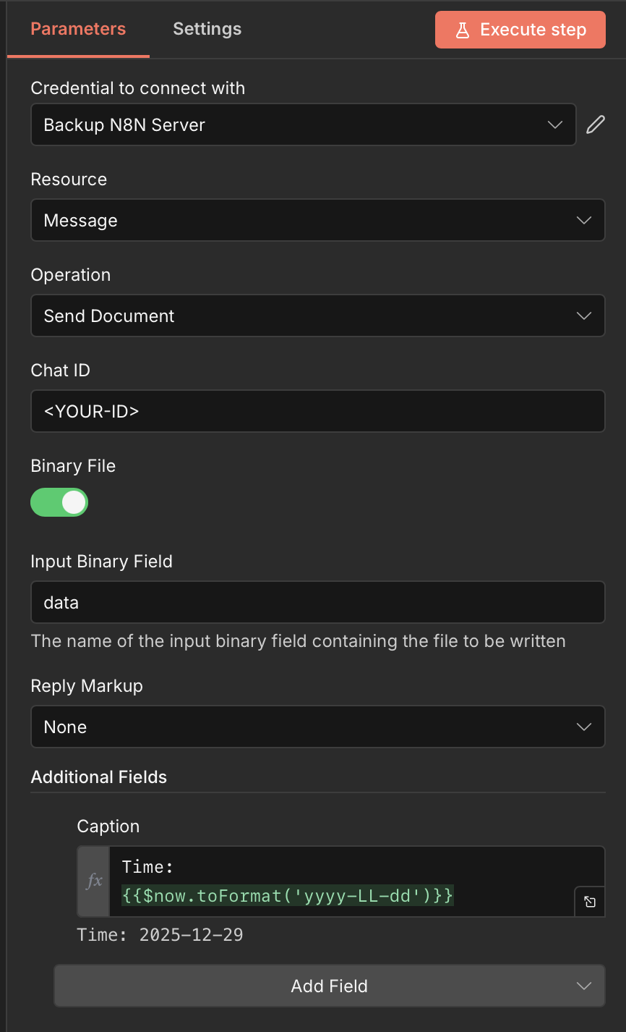Open the Reply Markup dropdown set to None

coord(317,727)
